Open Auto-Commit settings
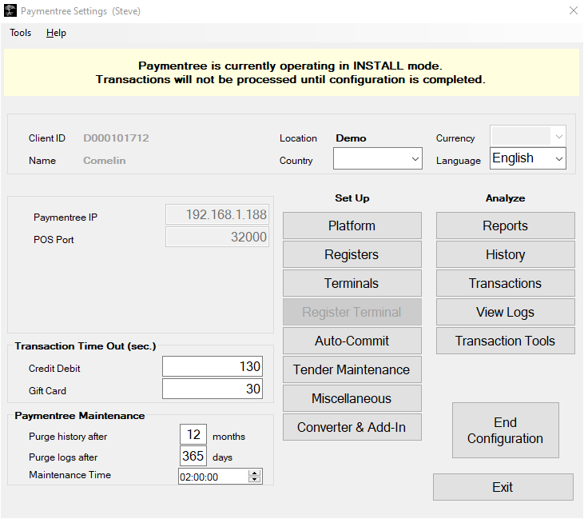 (352, 341)
